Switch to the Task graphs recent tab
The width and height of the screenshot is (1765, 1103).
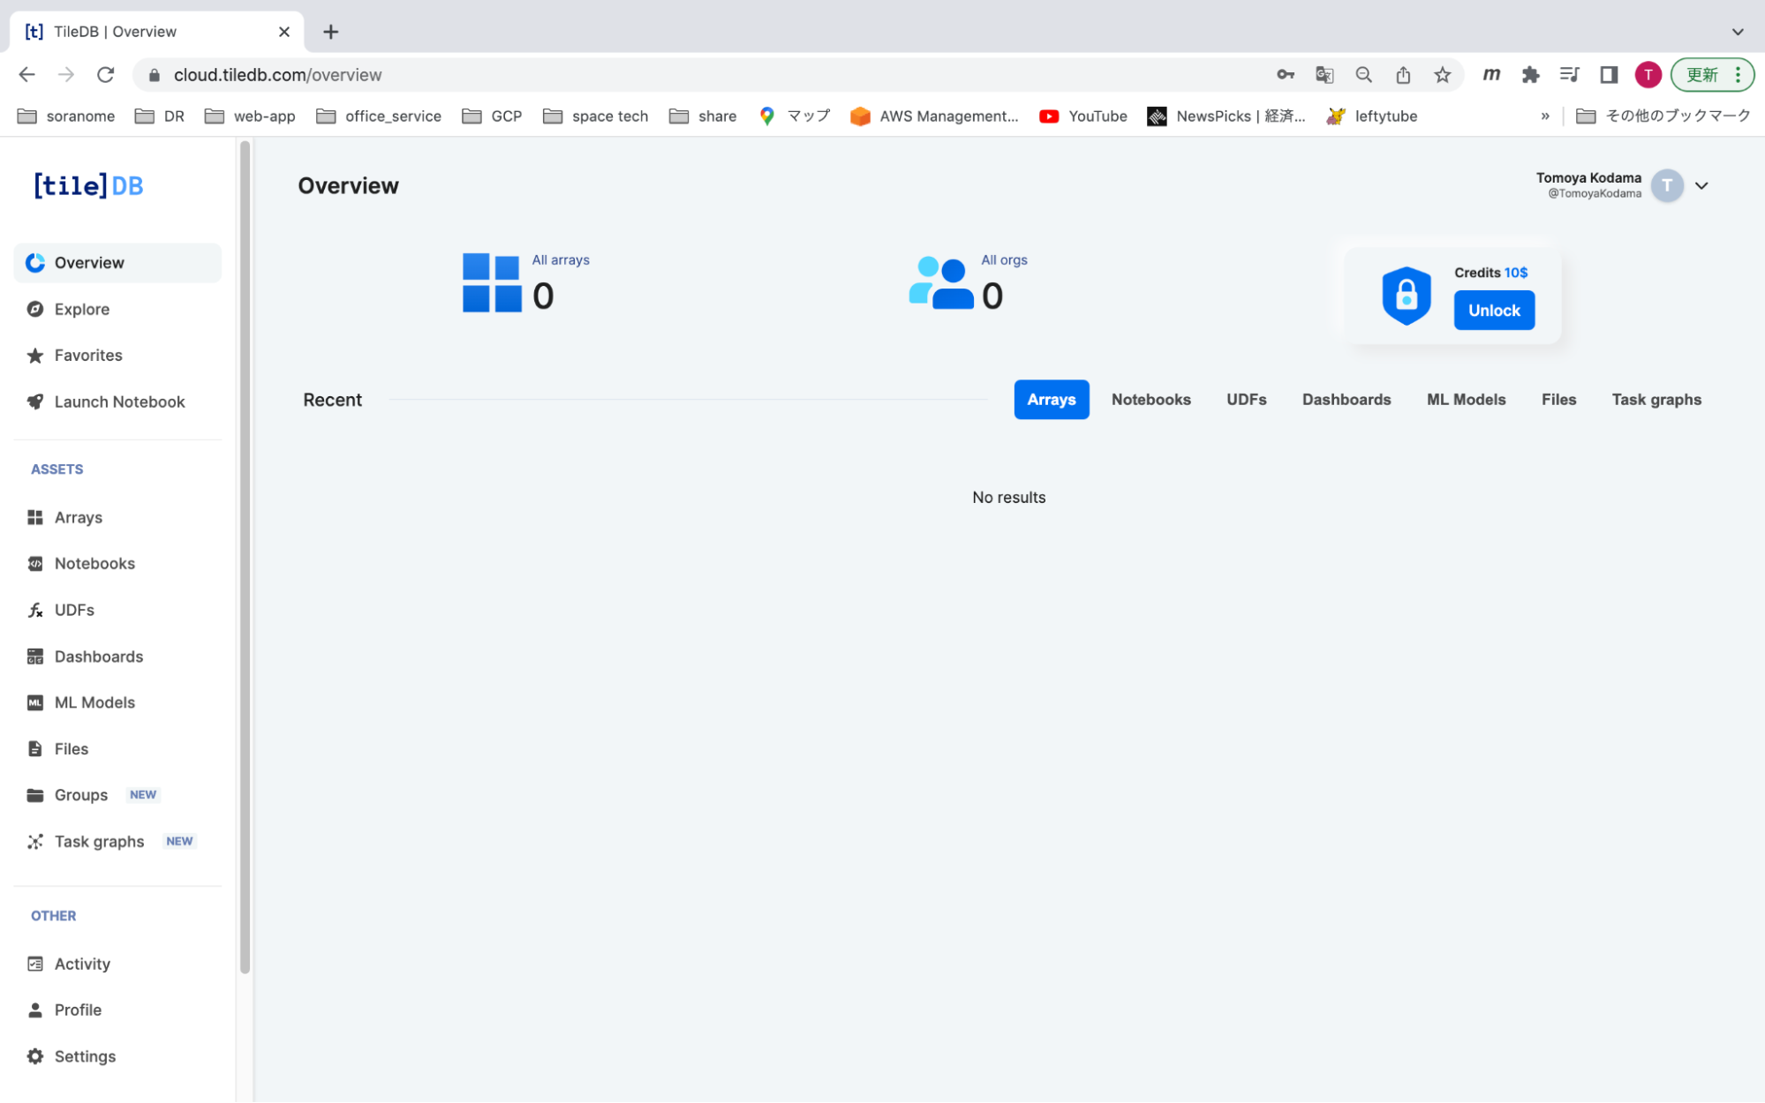1656,400
